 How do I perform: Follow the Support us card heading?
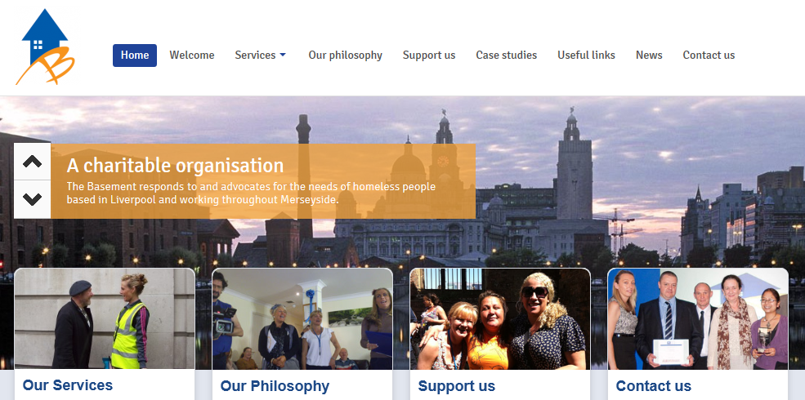coord(456,385)
